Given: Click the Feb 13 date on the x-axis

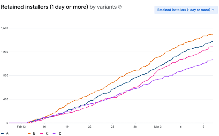Looking at the screenshot, I should point(21,127).
